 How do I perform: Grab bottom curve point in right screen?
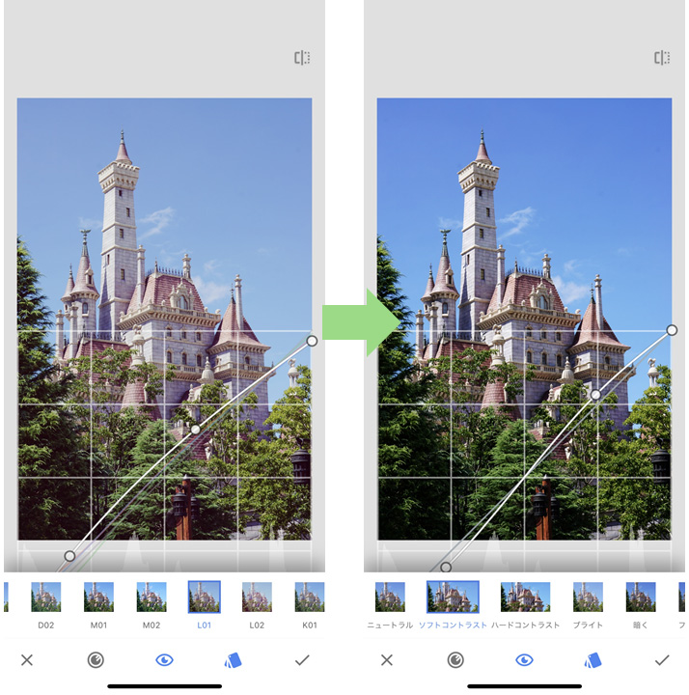[x=446, y=567]
